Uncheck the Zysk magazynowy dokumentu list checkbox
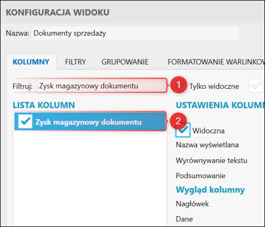265x227 pixels. coord(25,121)
